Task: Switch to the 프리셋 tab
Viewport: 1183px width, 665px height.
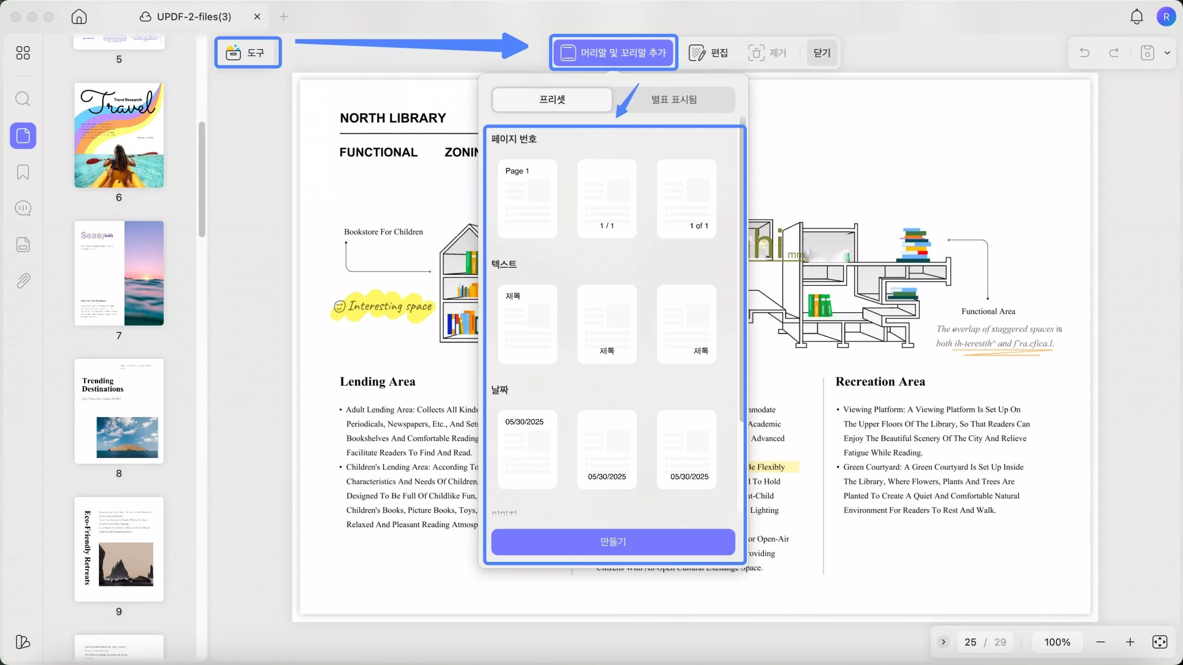Action: pyautogui.click(x=552, y=99)
